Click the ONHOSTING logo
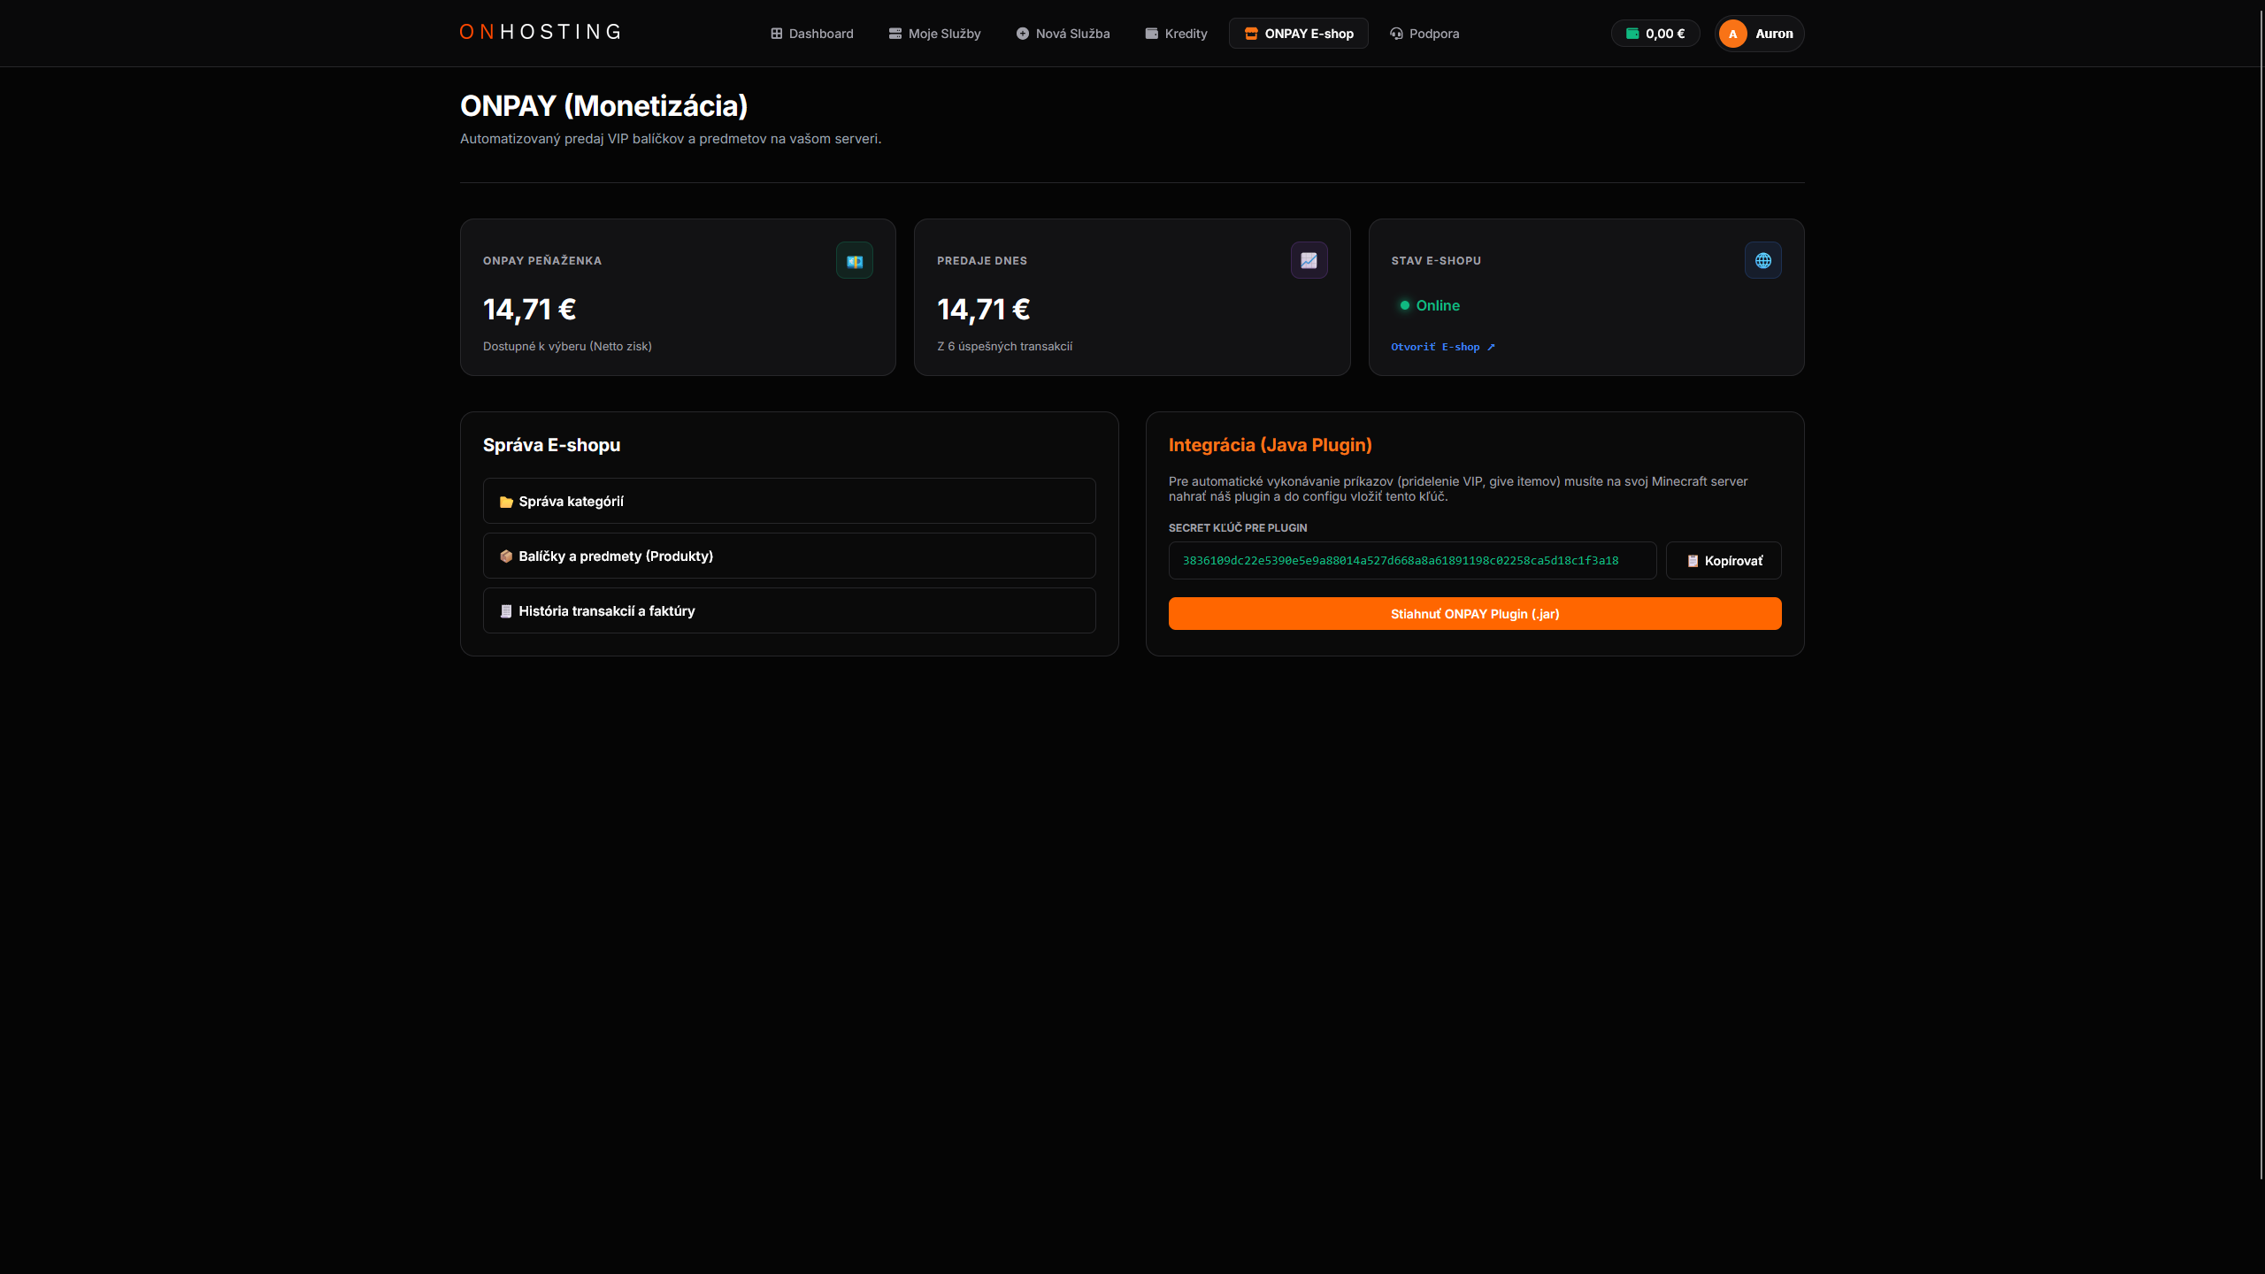Viewport: 2265px width, 1274px height. (540, 33)
